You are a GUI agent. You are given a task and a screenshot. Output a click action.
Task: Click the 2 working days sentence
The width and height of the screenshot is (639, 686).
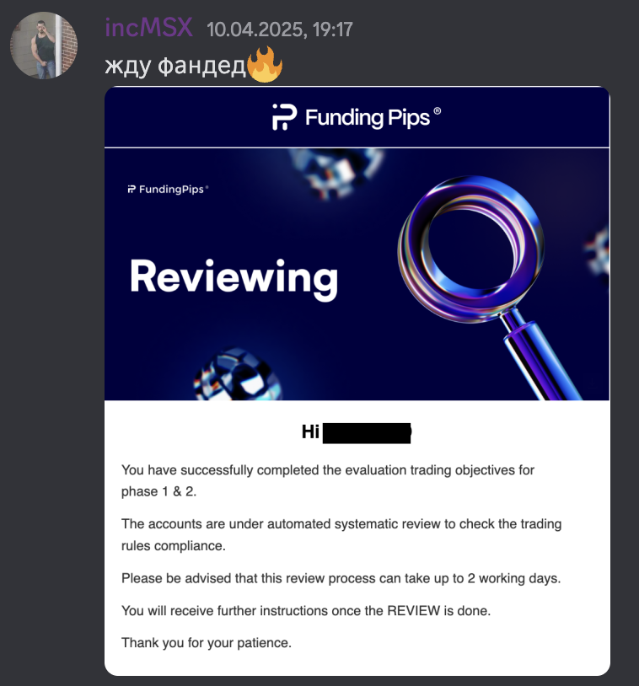tap(341, 578)
